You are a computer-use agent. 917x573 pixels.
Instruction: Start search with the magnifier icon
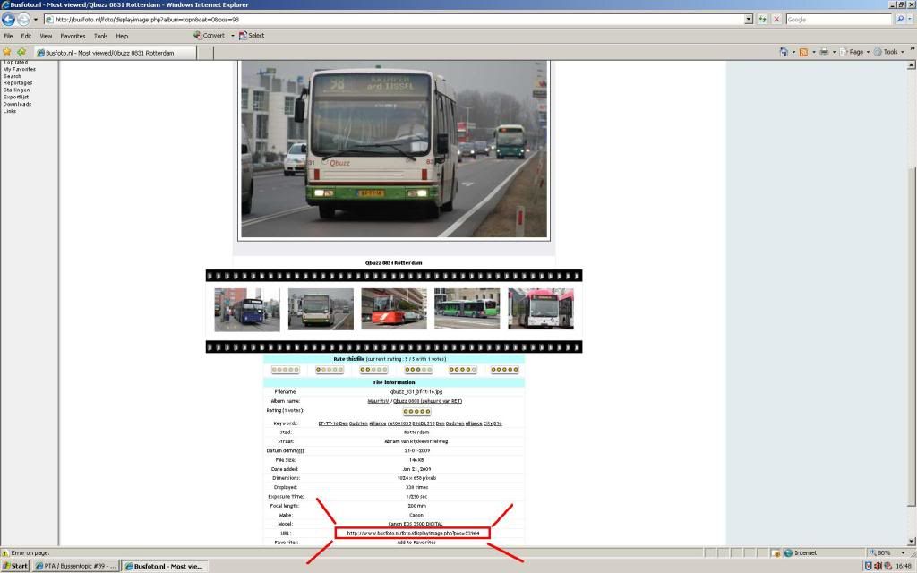[900, 20]
